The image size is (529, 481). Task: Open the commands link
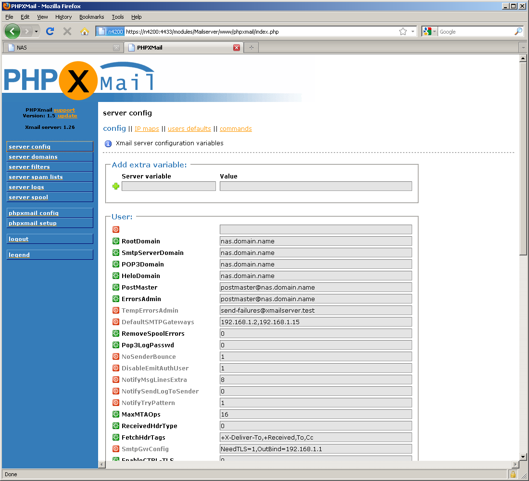tap(236, 128)
